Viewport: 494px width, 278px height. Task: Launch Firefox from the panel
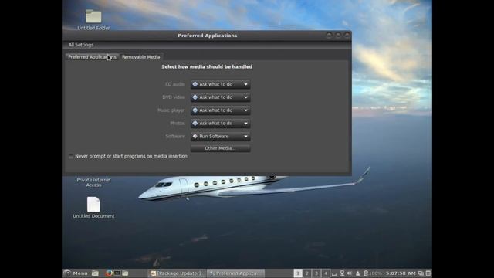[109, 273]
